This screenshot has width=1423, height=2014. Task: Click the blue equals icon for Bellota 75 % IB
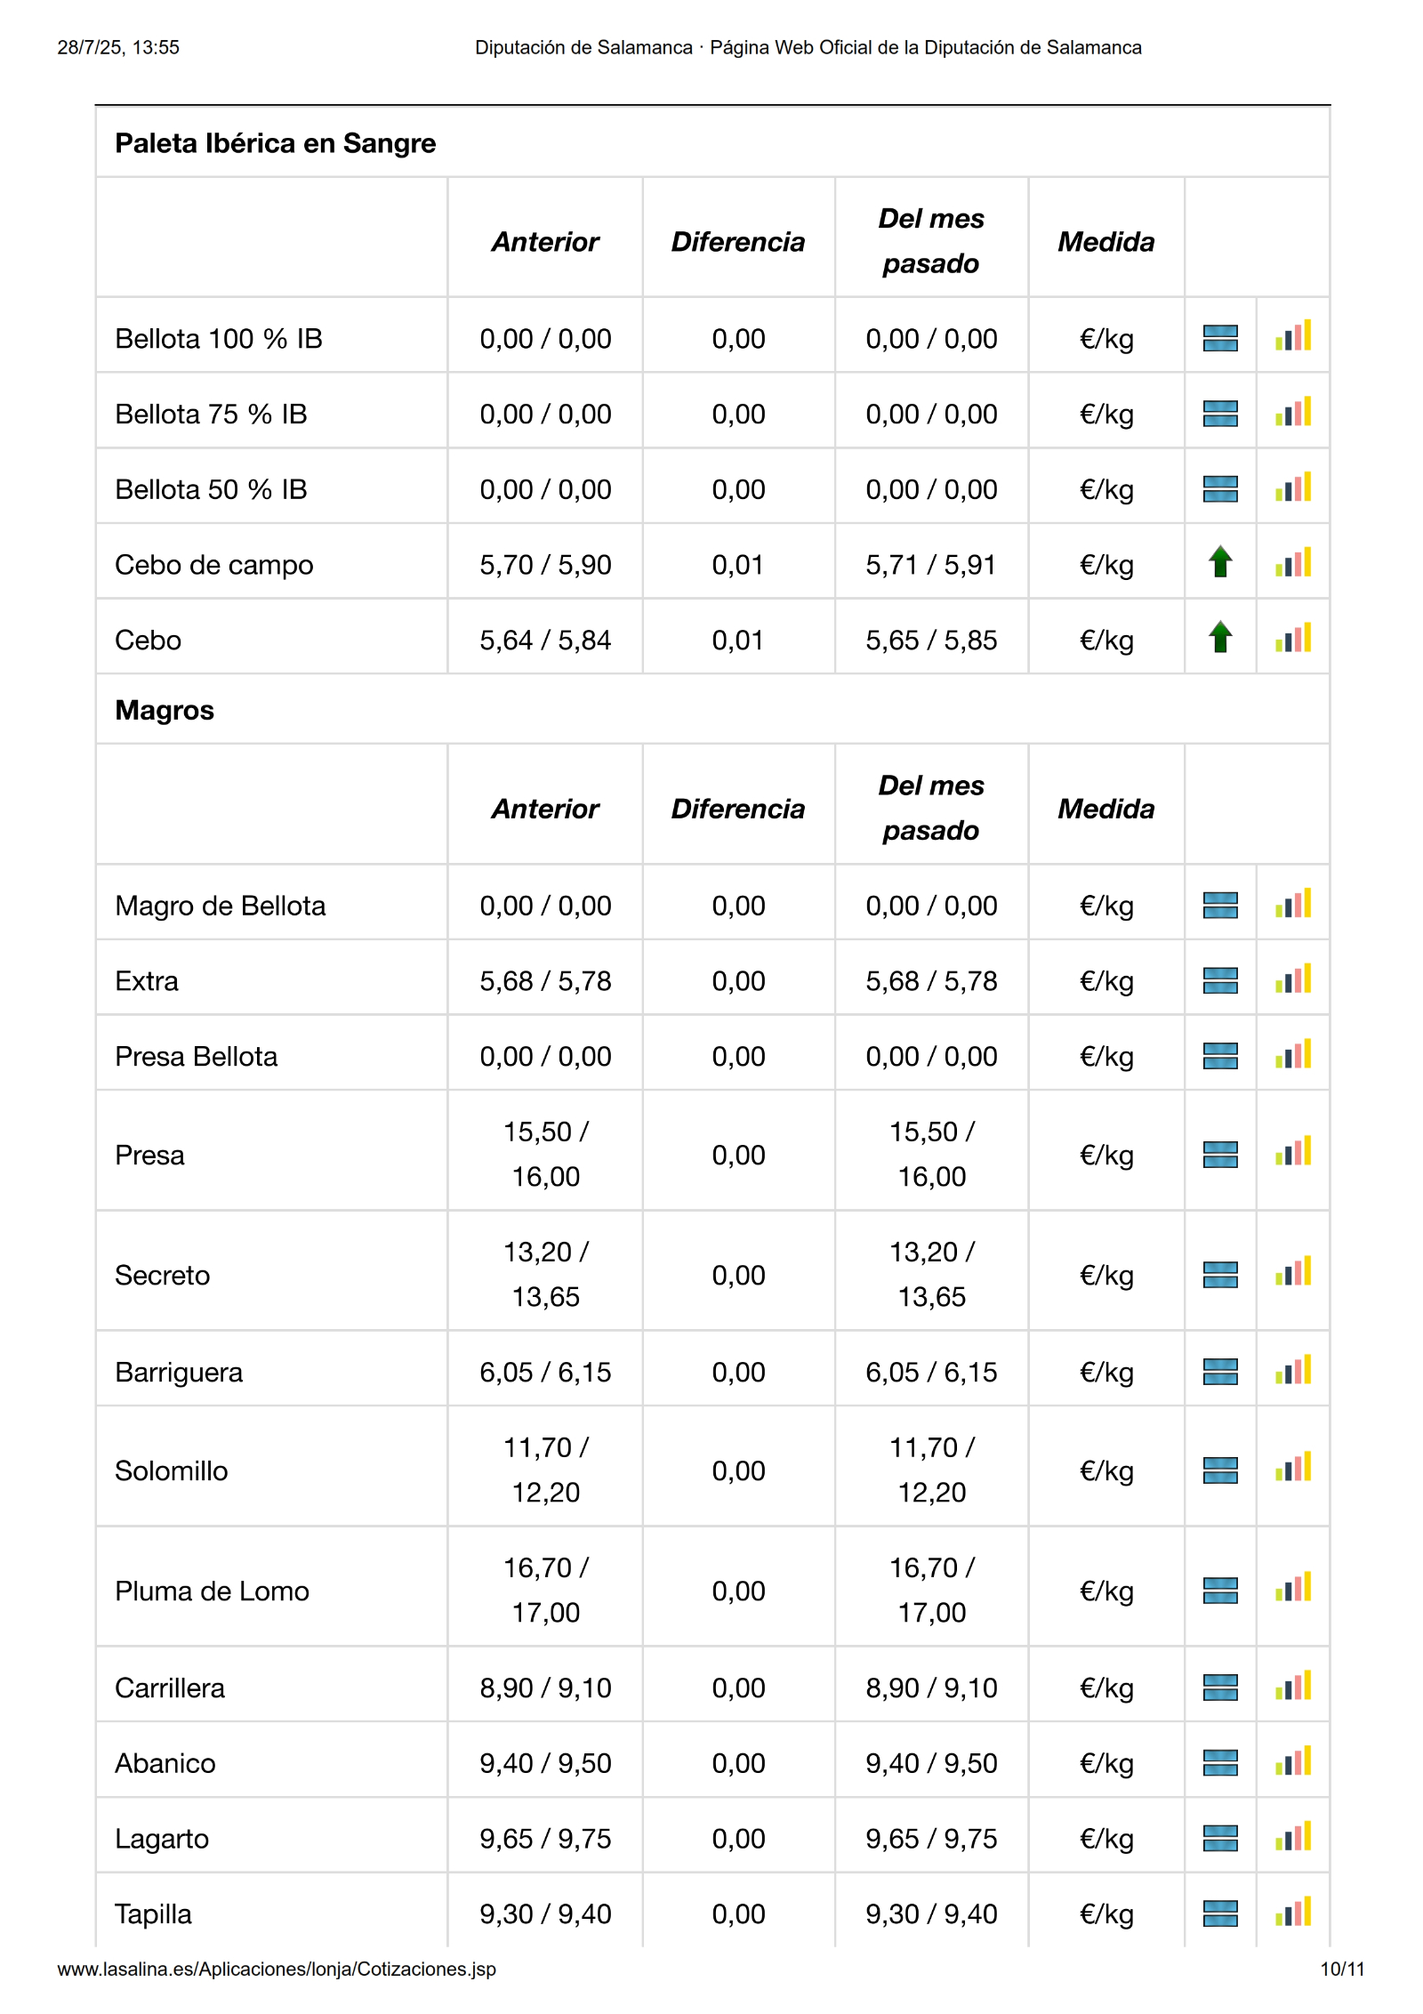pyautogui.click(x=1220, y=414)
